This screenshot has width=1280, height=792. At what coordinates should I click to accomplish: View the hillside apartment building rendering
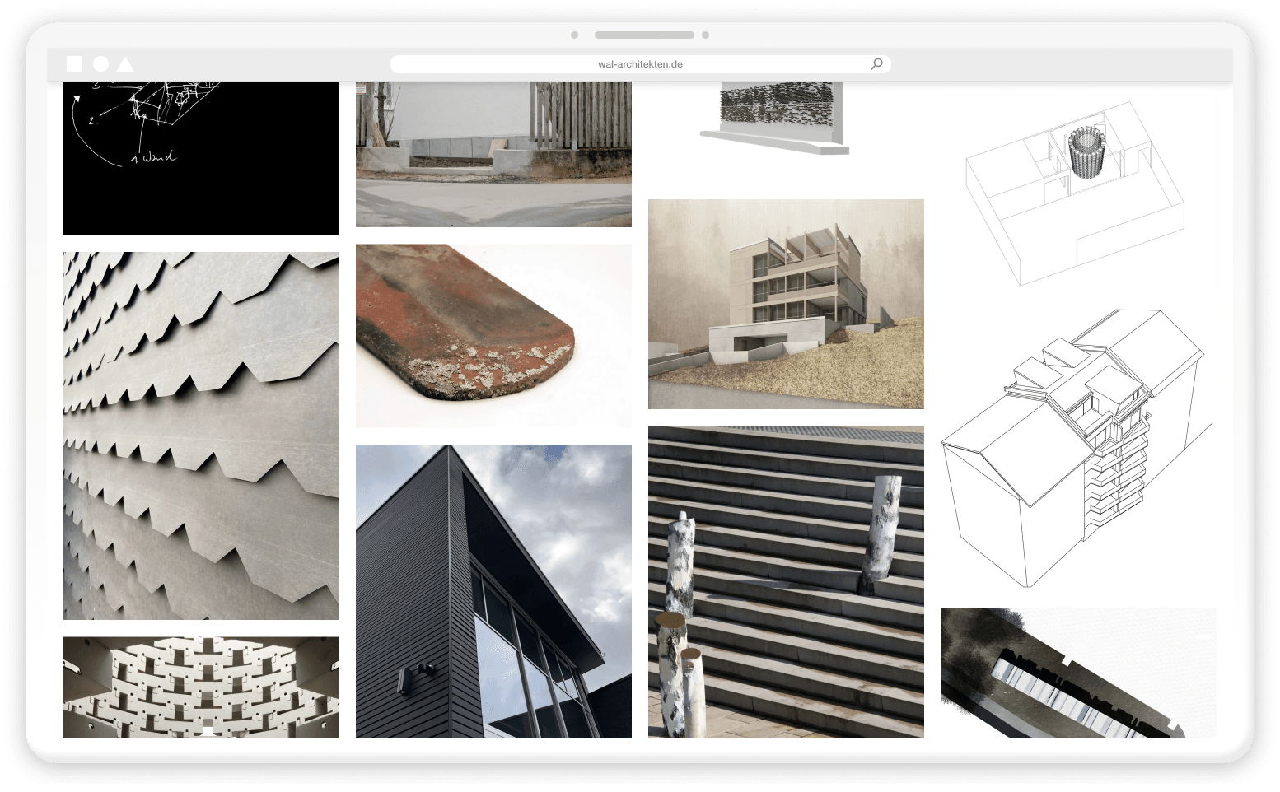pos(786,304)
